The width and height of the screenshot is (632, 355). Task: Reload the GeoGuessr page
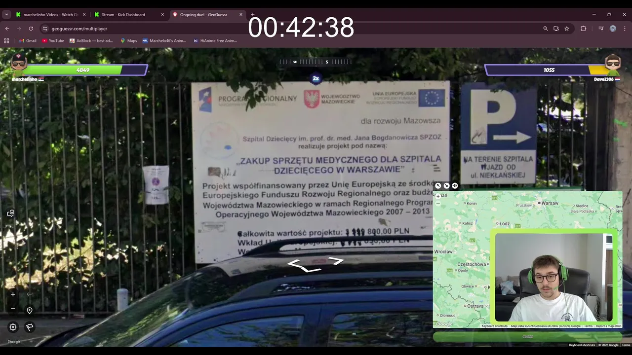(x=31, y=29)
